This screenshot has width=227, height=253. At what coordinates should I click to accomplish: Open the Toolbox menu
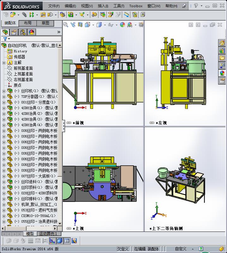[x=136, y=6]
